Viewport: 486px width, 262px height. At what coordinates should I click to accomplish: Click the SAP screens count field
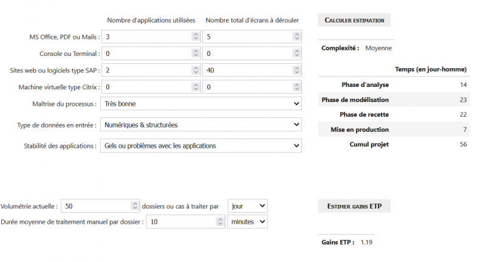tap(247, 71)
